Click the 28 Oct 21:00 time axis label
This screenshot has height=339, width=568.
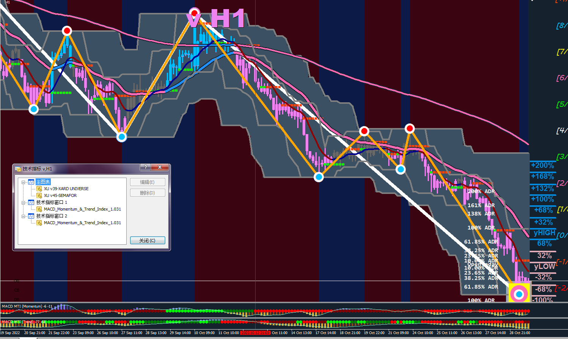(x=520, y=333)
